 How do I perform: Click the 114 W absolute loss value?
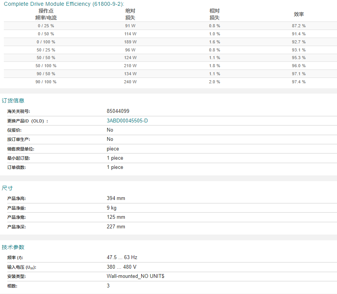tap(130, 34)
